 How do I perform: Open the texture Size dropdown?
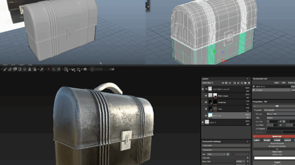tap(216, 154)
